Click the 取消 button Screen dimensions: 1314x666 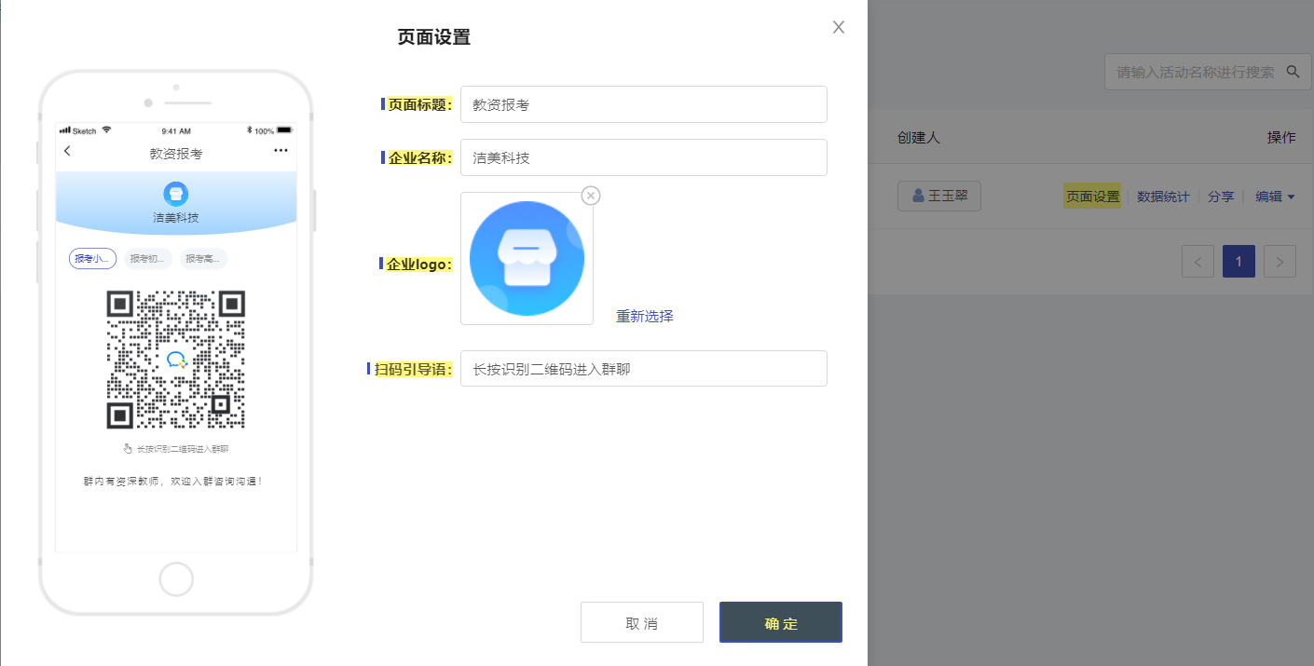[642, 622]
